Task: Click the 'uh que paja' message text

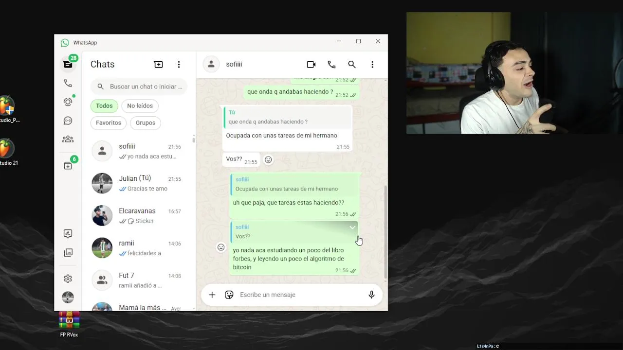Action: 289,203
